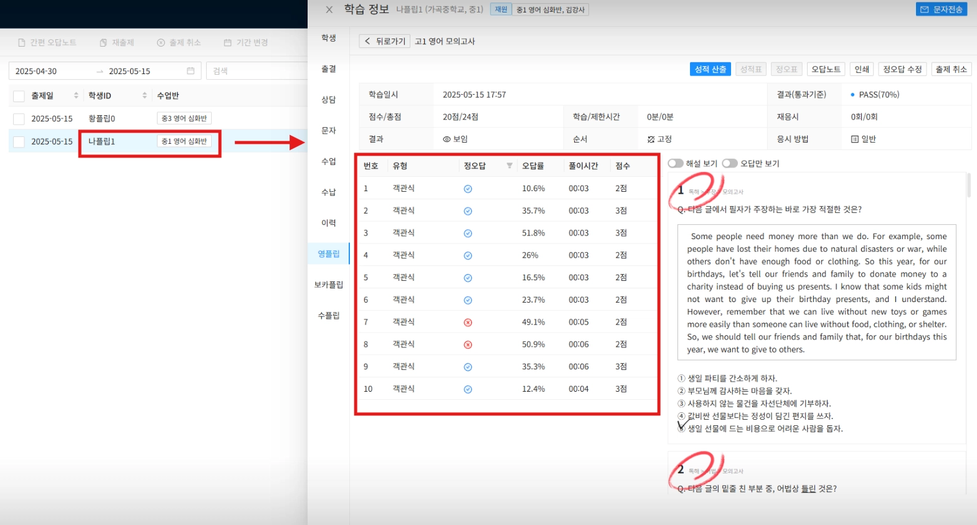Screen dimensions: 977x525
Task: Tick the checkbox for the 나플립1 row
Action: coord(19,142)
